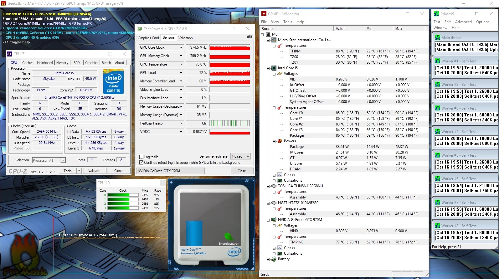The height and width of the screenshot is (279, 499).
Task: Click the Intel Core i5 chip icon in HWMonitor
Action: 274,68
